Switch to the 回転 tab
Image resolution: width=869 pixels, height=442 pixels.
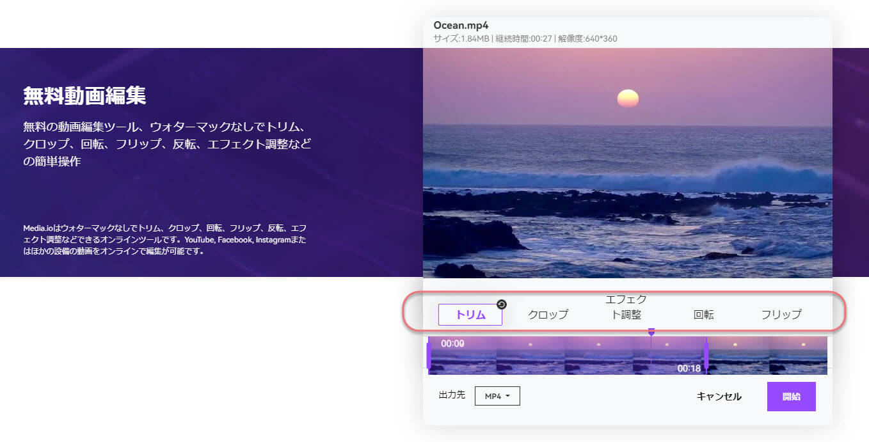[x=704, y=315]
